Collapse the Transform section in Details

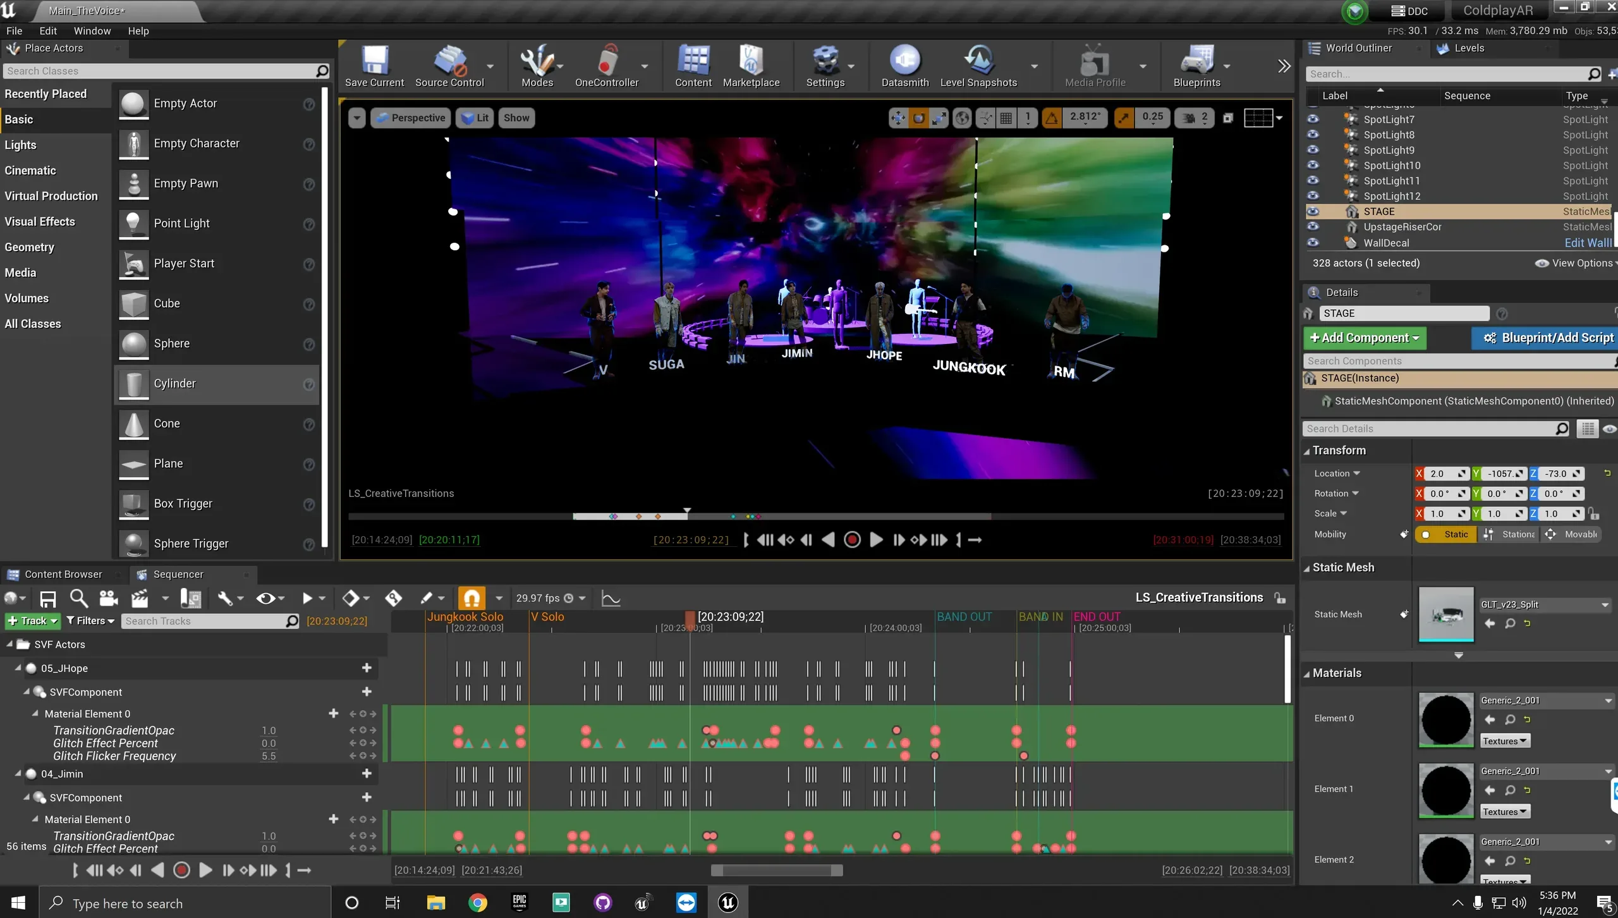1306,451
